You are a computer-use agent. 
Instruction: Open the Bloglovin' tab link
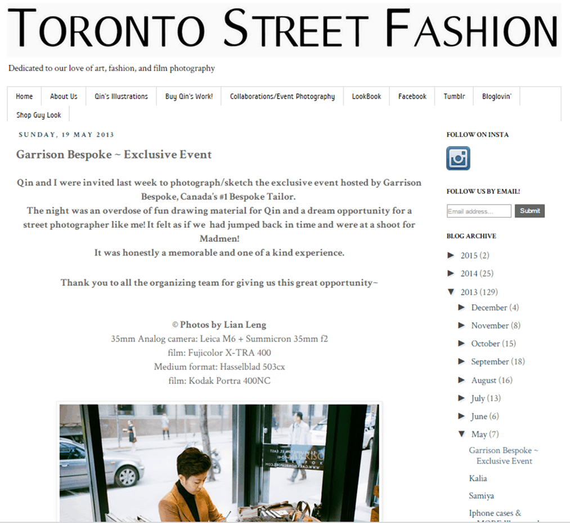pos(496,96)
